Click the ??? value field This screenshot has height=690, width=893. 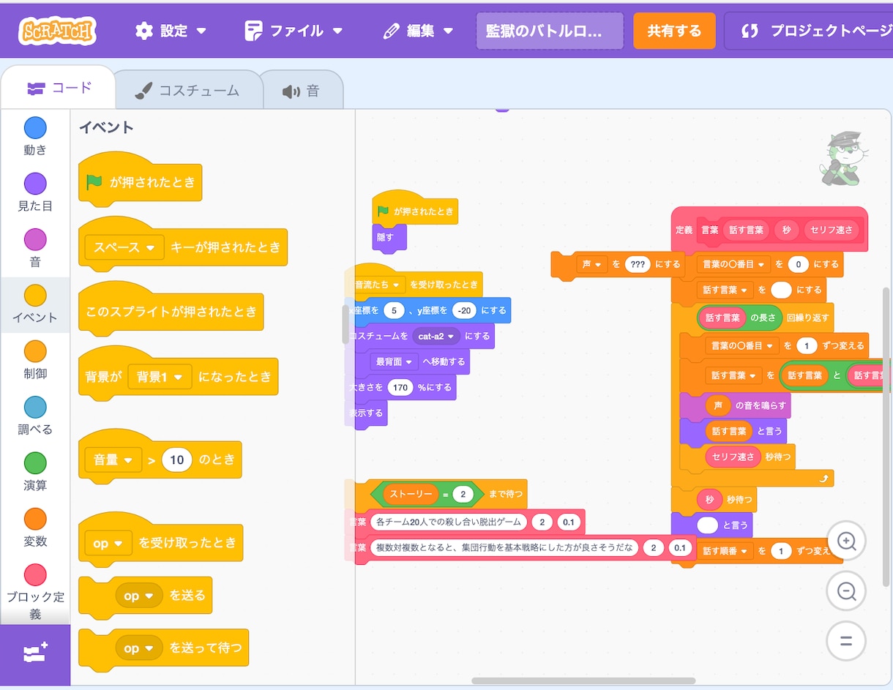(x=638, y=264)
